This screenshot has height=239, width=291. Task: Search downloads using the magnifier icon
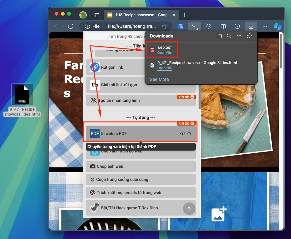pyautogui.click(x=229, y=36)
